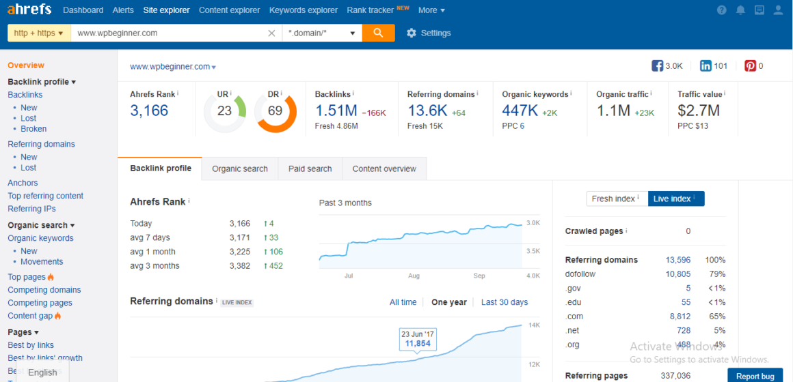The image size is (793, 382).
Task: Open Rank tracker in the top menu
Action: 371,10
